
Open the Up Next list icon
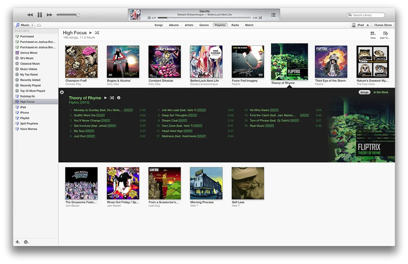click(x=273, y=15)
